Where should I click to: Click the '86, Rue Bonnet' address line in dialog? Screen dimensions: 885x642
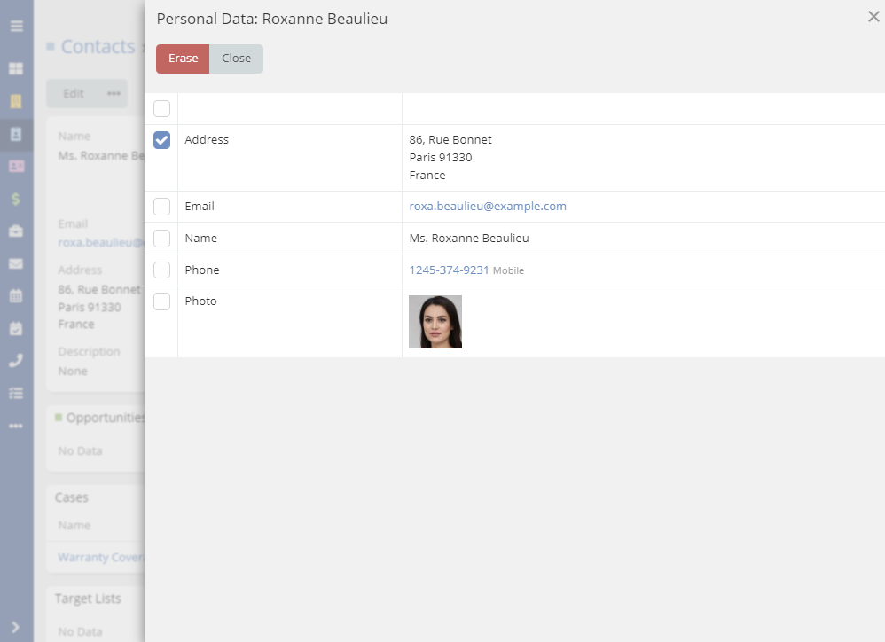pyautogui.click(x=450, y=139)
